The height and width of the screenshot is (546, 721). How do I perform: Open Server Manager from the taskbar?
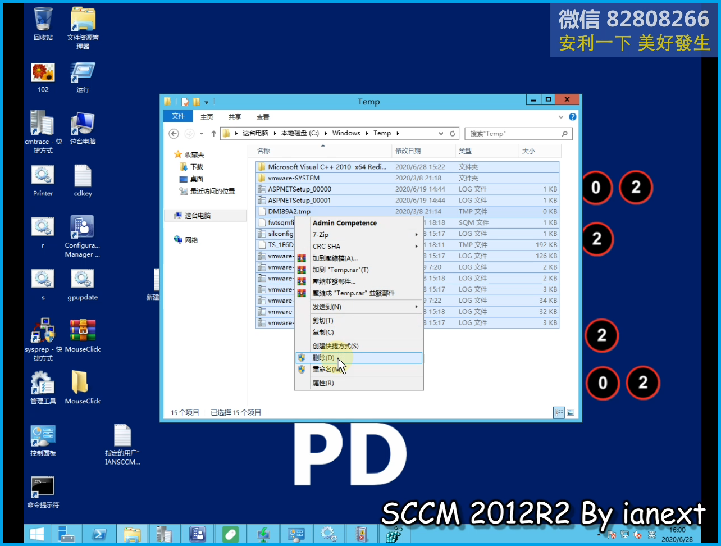click(67, 534)
